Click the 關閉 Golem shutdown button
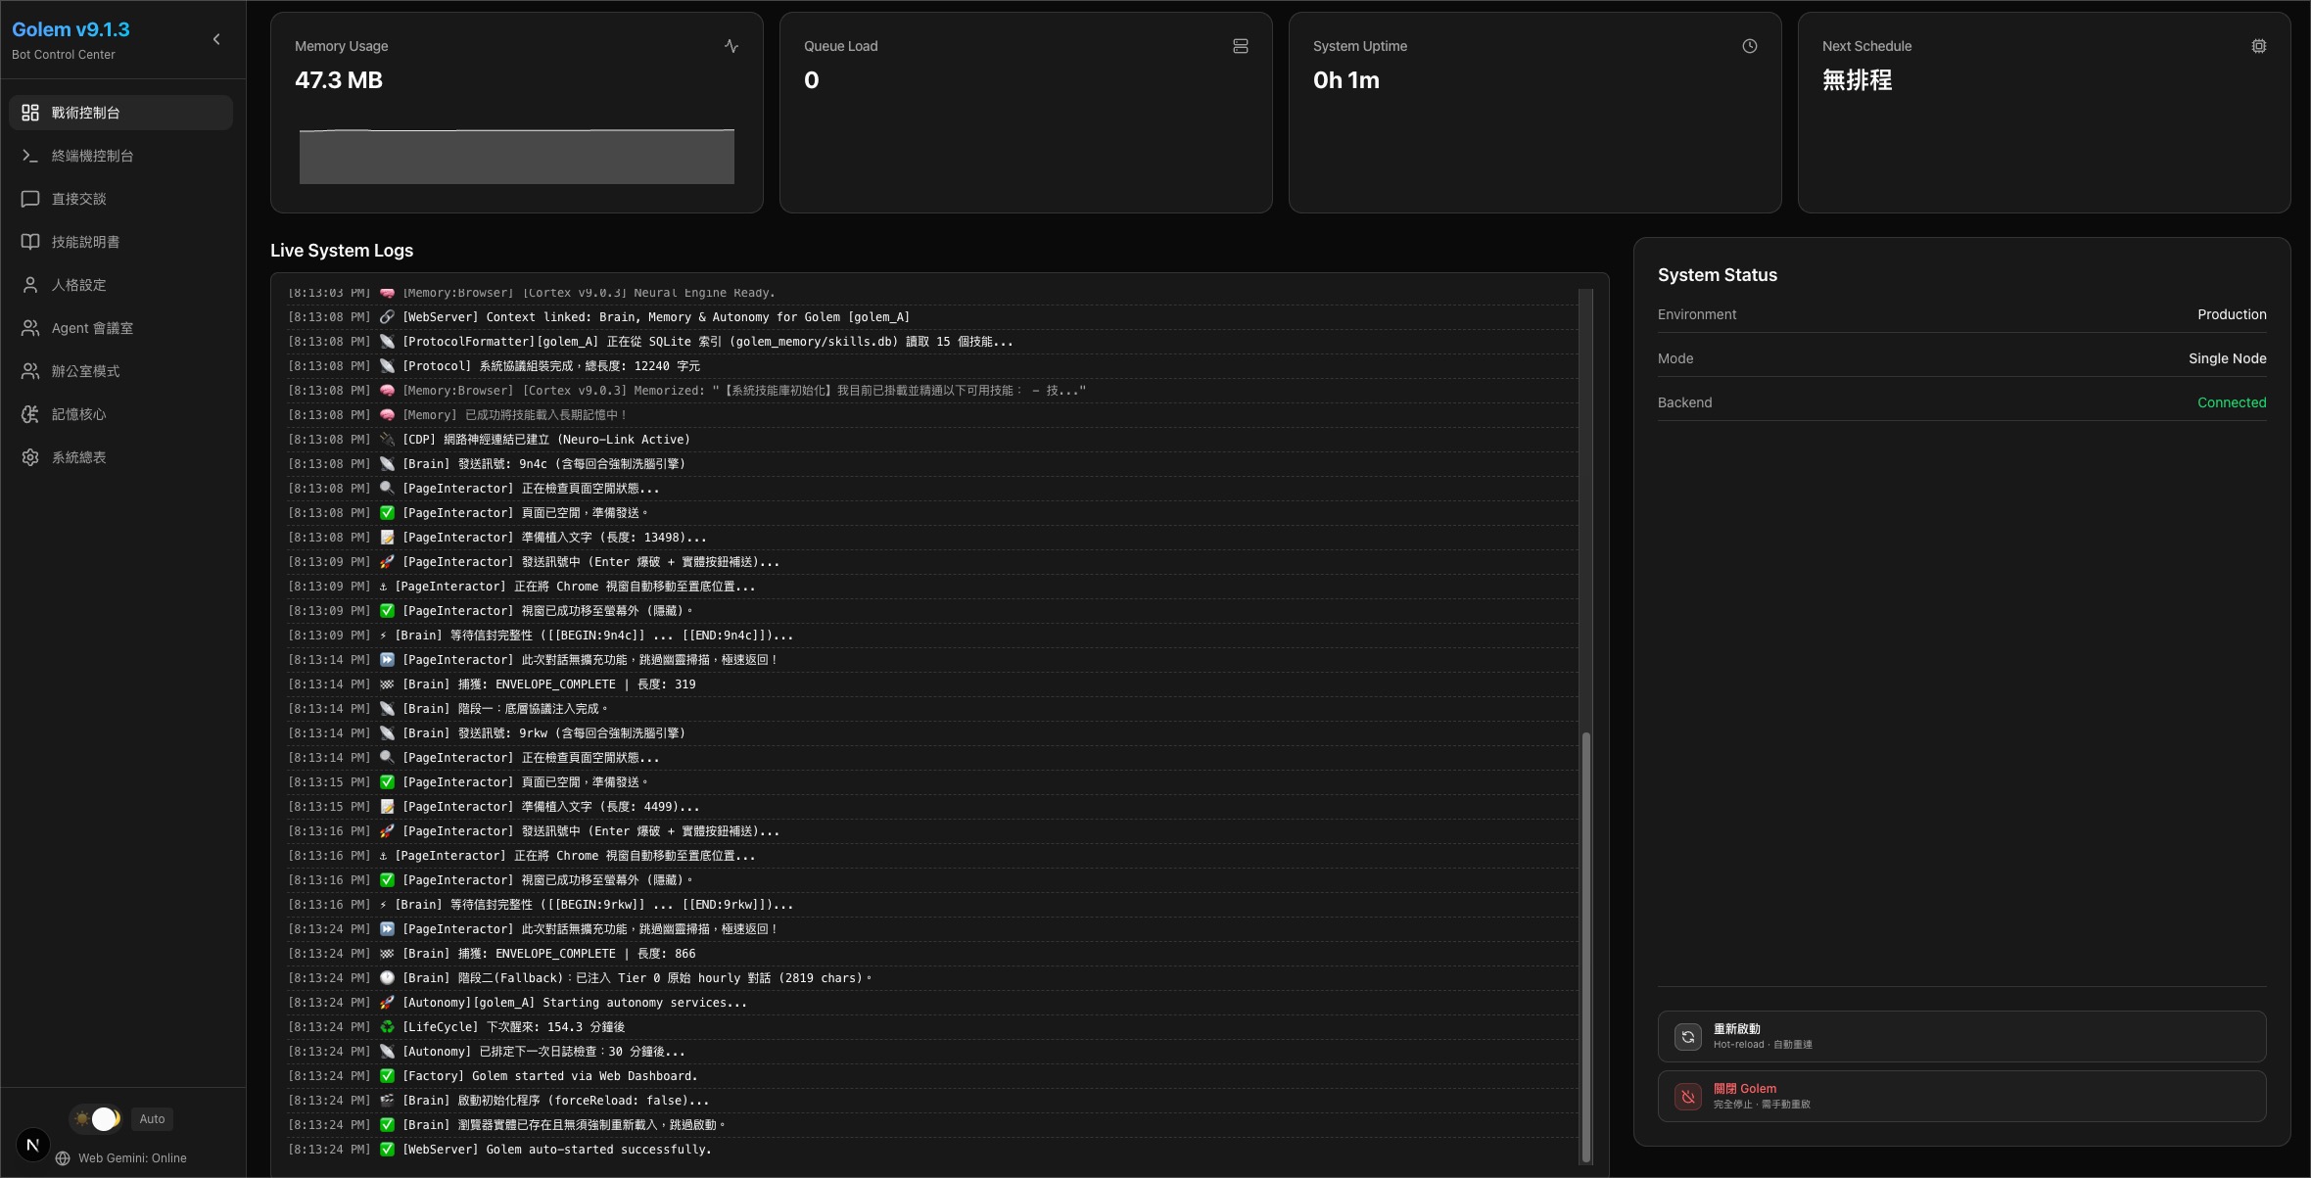Viewport: 2311px width, 1178px height. tap(1961, 1096)
